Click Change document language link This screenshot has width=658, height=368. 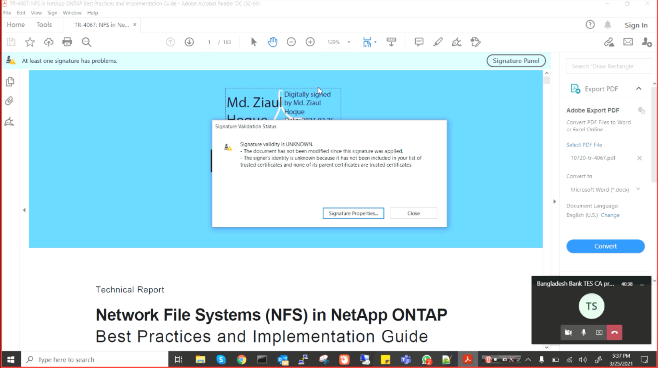click(610, 215)
